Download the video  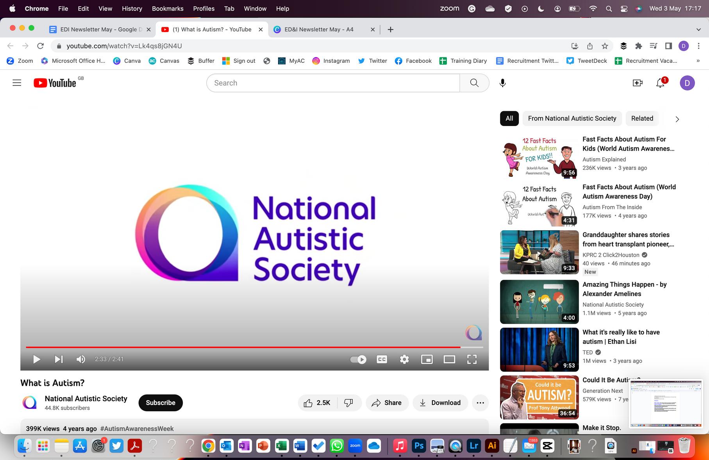click(440, 403)
